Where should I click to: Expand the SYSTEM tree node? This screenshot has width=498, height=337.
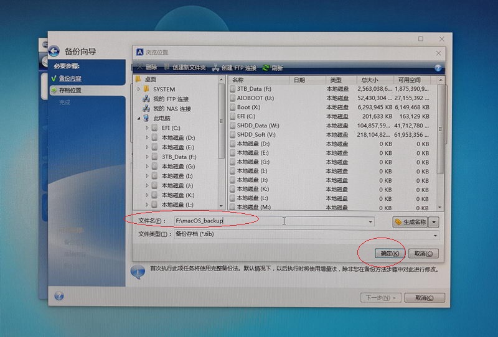(138, 90)
